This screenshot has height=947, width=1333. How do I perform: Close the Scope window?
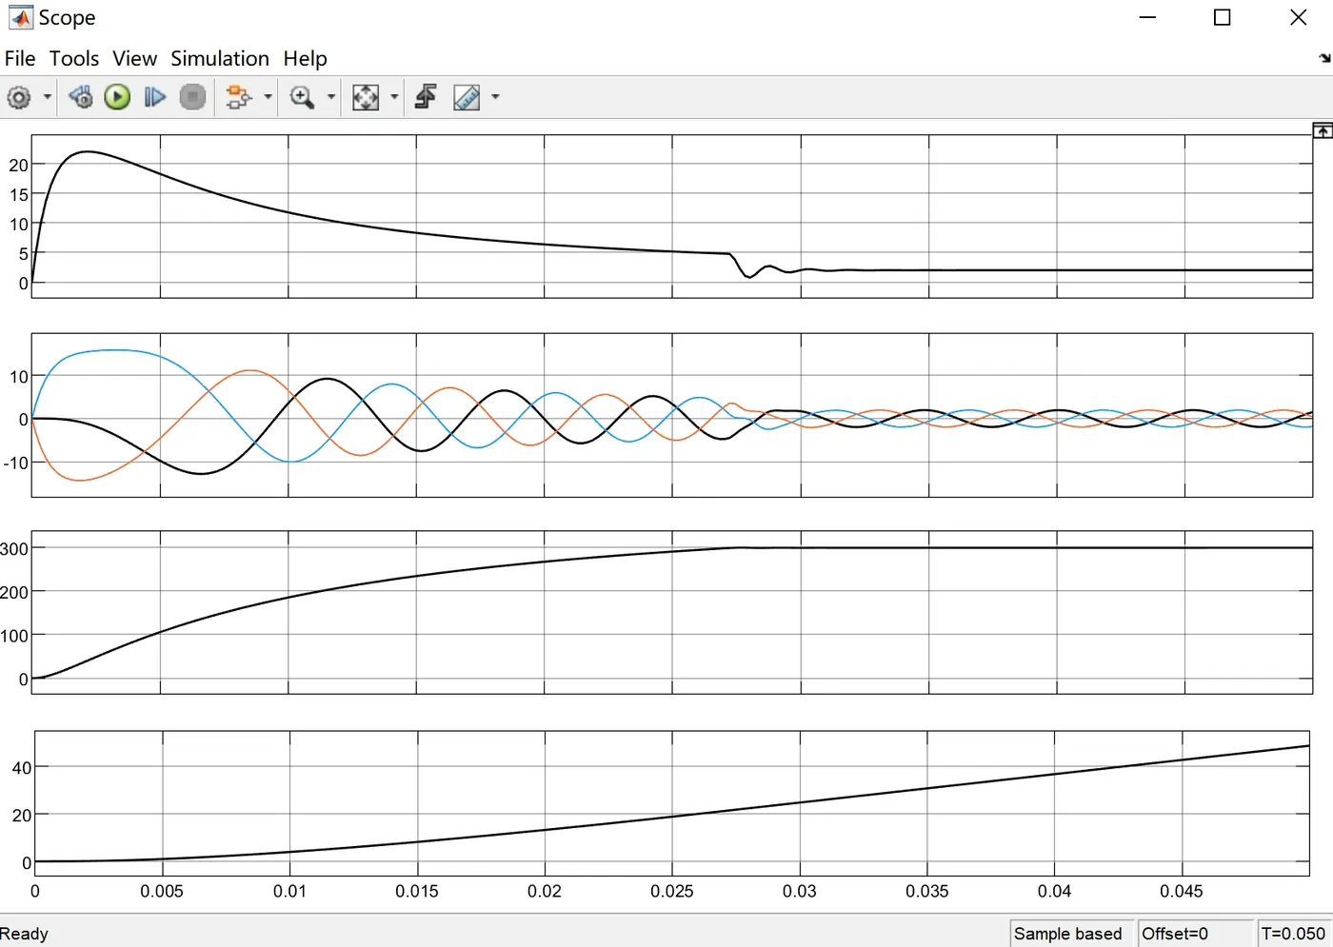click(x=1298, y=17)
